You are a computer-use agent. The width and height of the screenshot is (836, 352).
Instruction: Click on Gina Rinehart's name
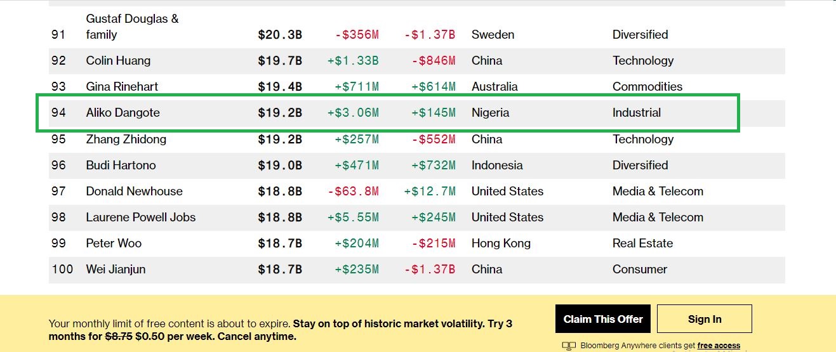(x=122, y=87)
